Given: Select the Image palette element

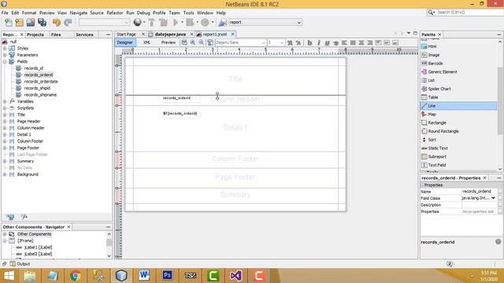Looking at the screenshot, I should tap(433, 55).
